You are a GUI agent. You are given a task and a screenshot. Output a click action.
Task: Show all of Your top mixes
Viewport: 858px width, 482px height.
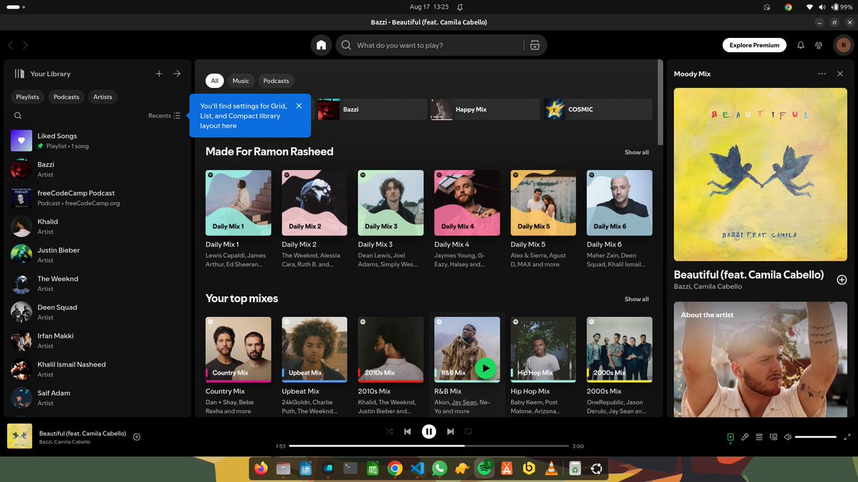tap(636, 299)
